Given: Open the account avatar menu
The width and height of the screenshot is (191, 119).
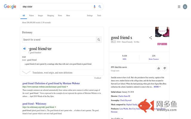Looking at the screenshot, I should (185, 7).
